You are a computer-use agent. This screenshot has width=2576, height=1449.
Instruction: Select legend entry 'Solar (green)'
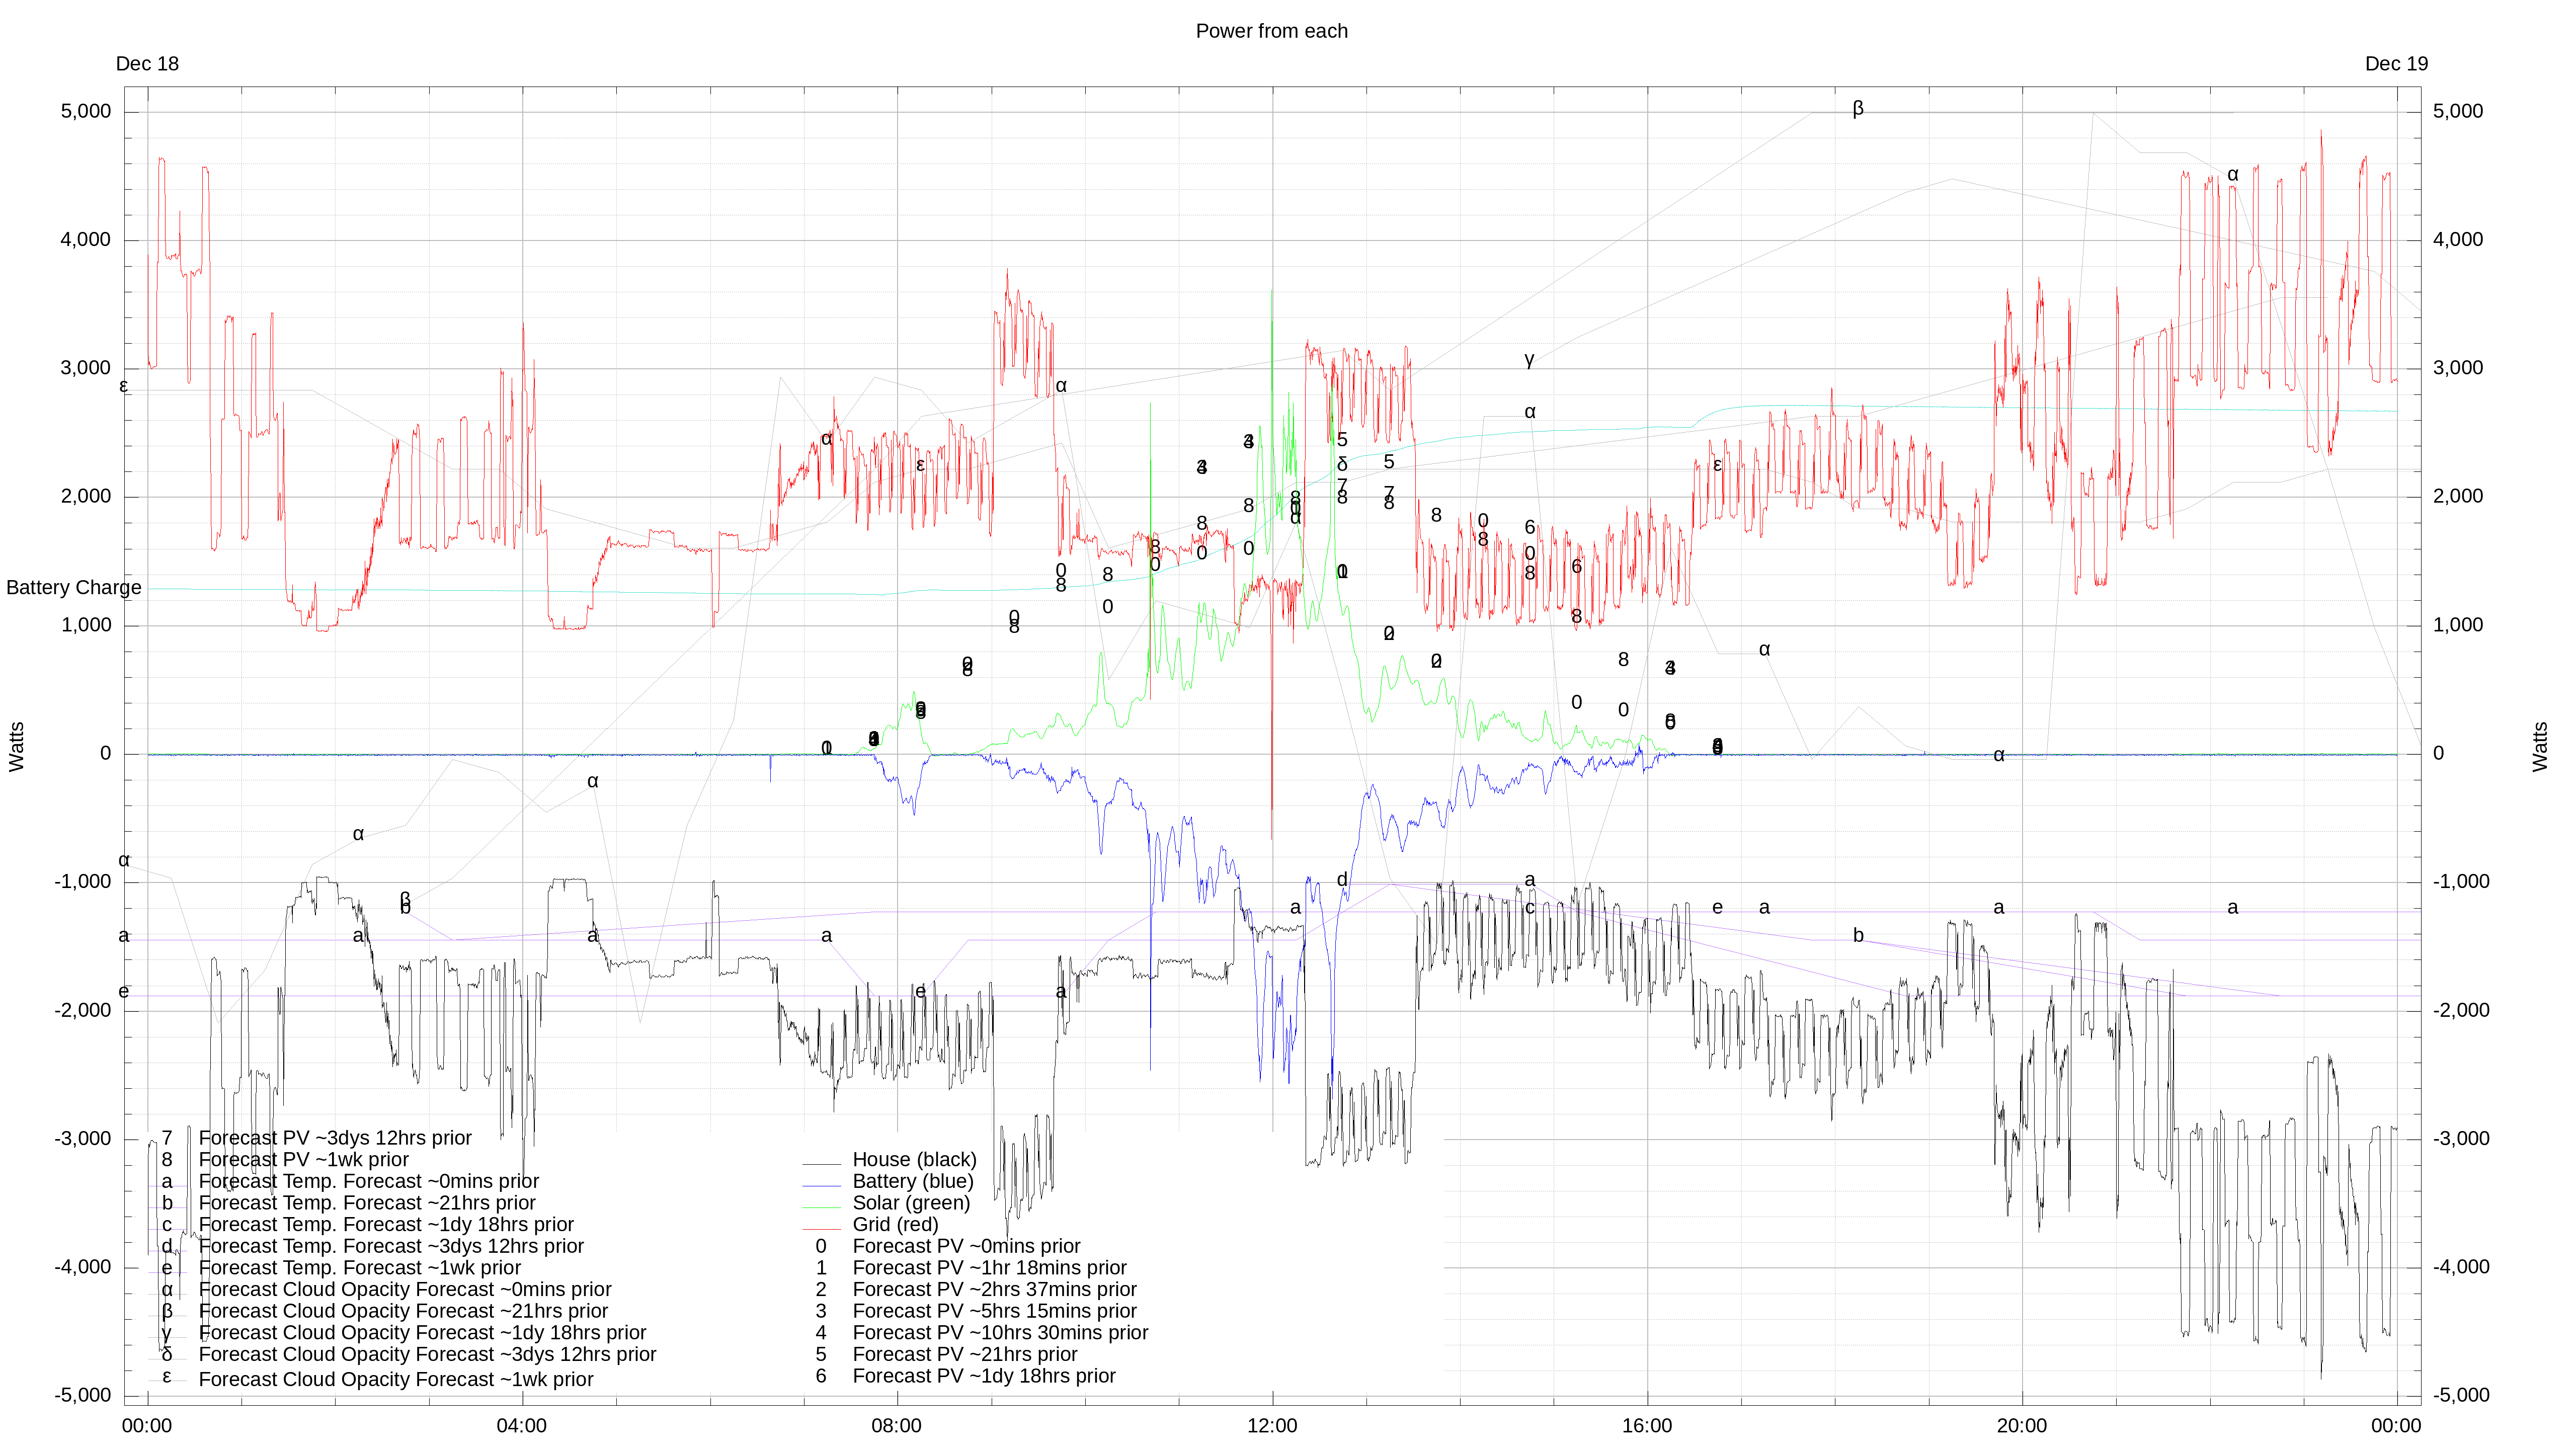911,1203
